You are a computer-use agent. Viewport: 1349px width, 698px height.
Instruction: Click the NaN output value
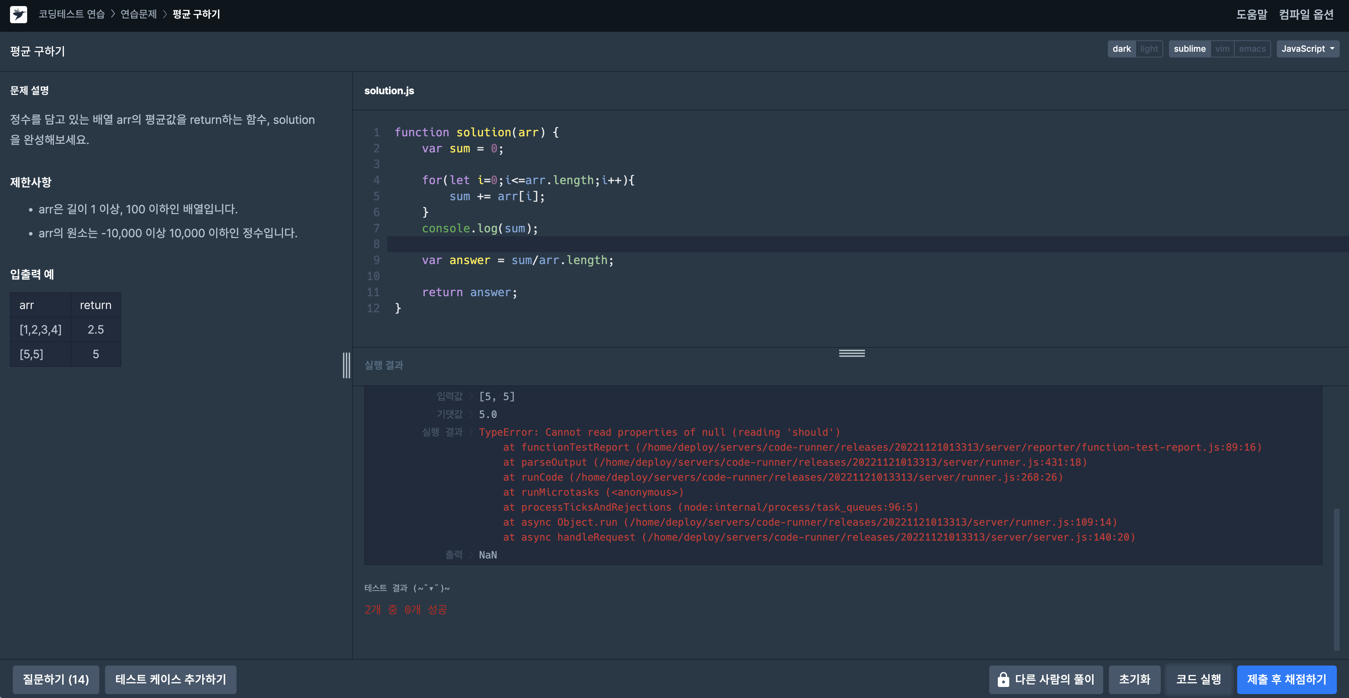point(488,555)
